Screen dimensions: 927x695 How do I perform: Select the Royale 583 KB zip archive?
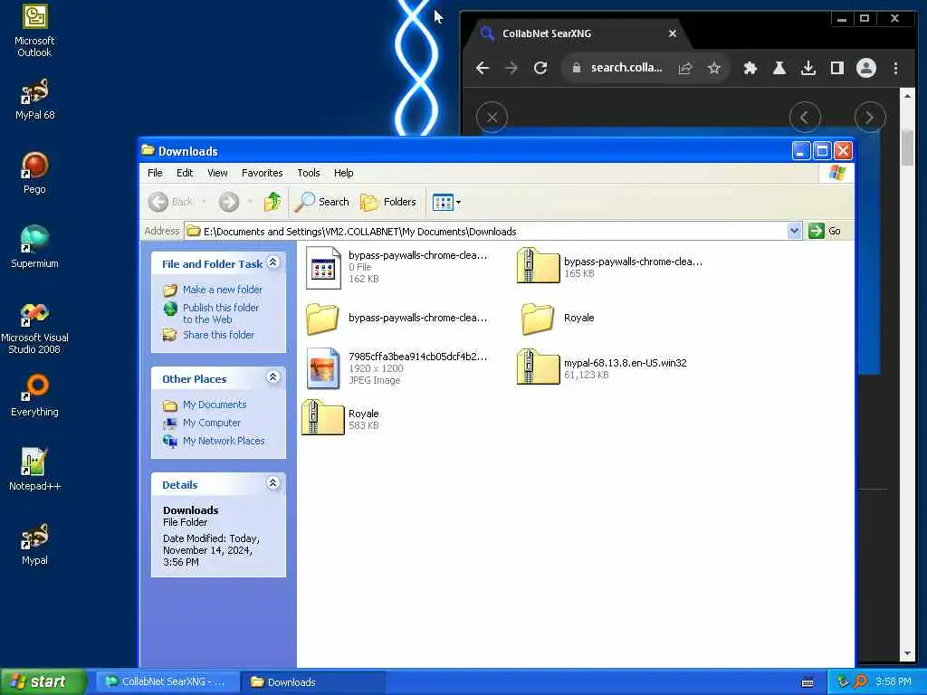click(340, 418)
